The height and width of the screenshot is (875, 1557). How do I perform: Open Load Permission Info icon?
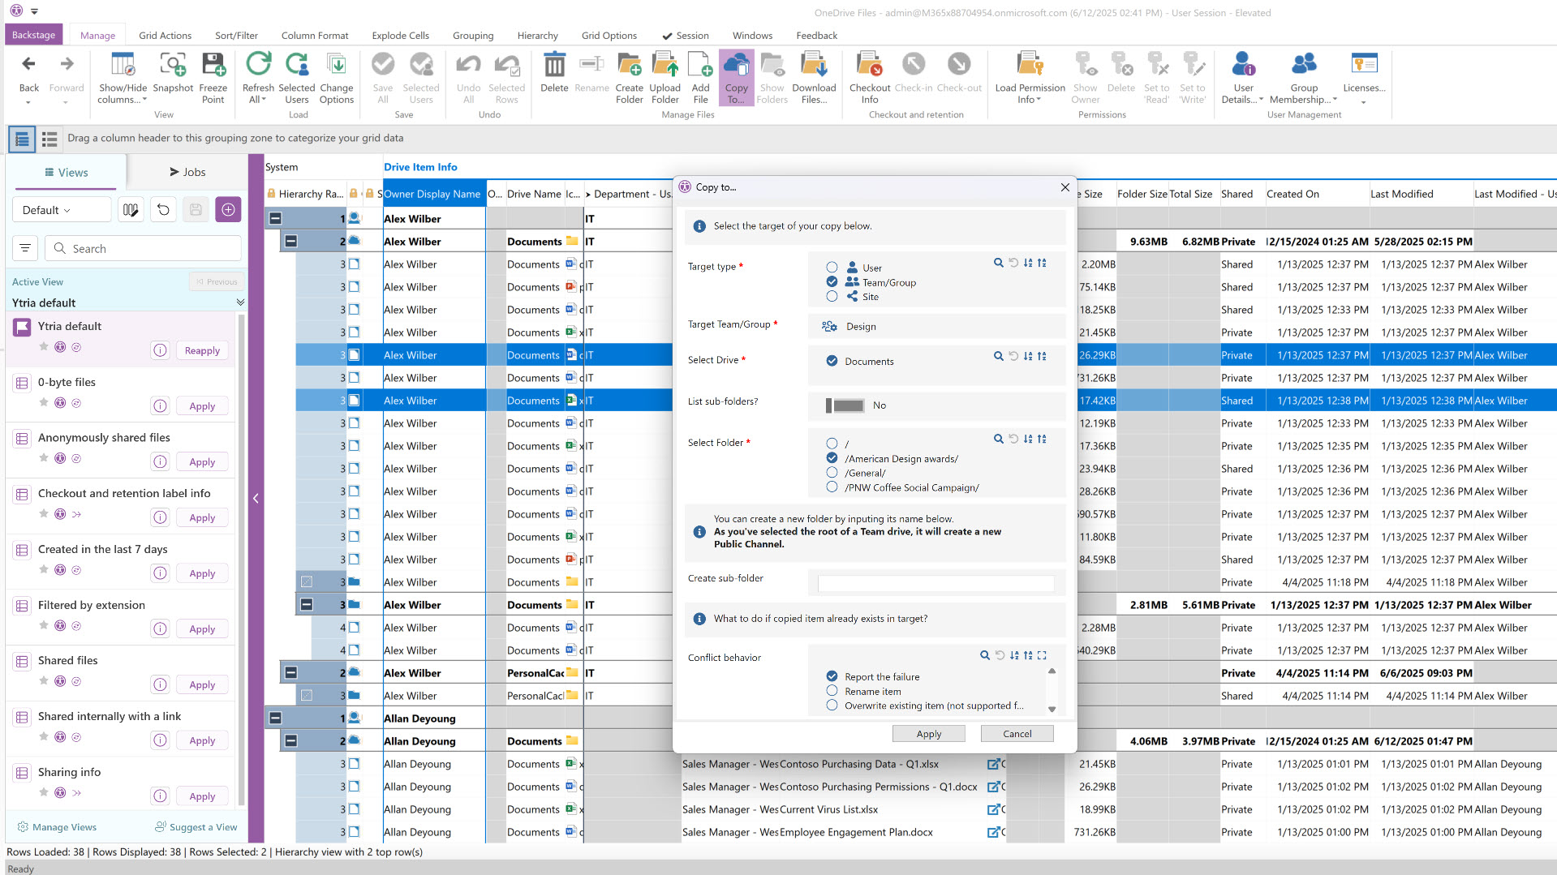pos(1030,65)
